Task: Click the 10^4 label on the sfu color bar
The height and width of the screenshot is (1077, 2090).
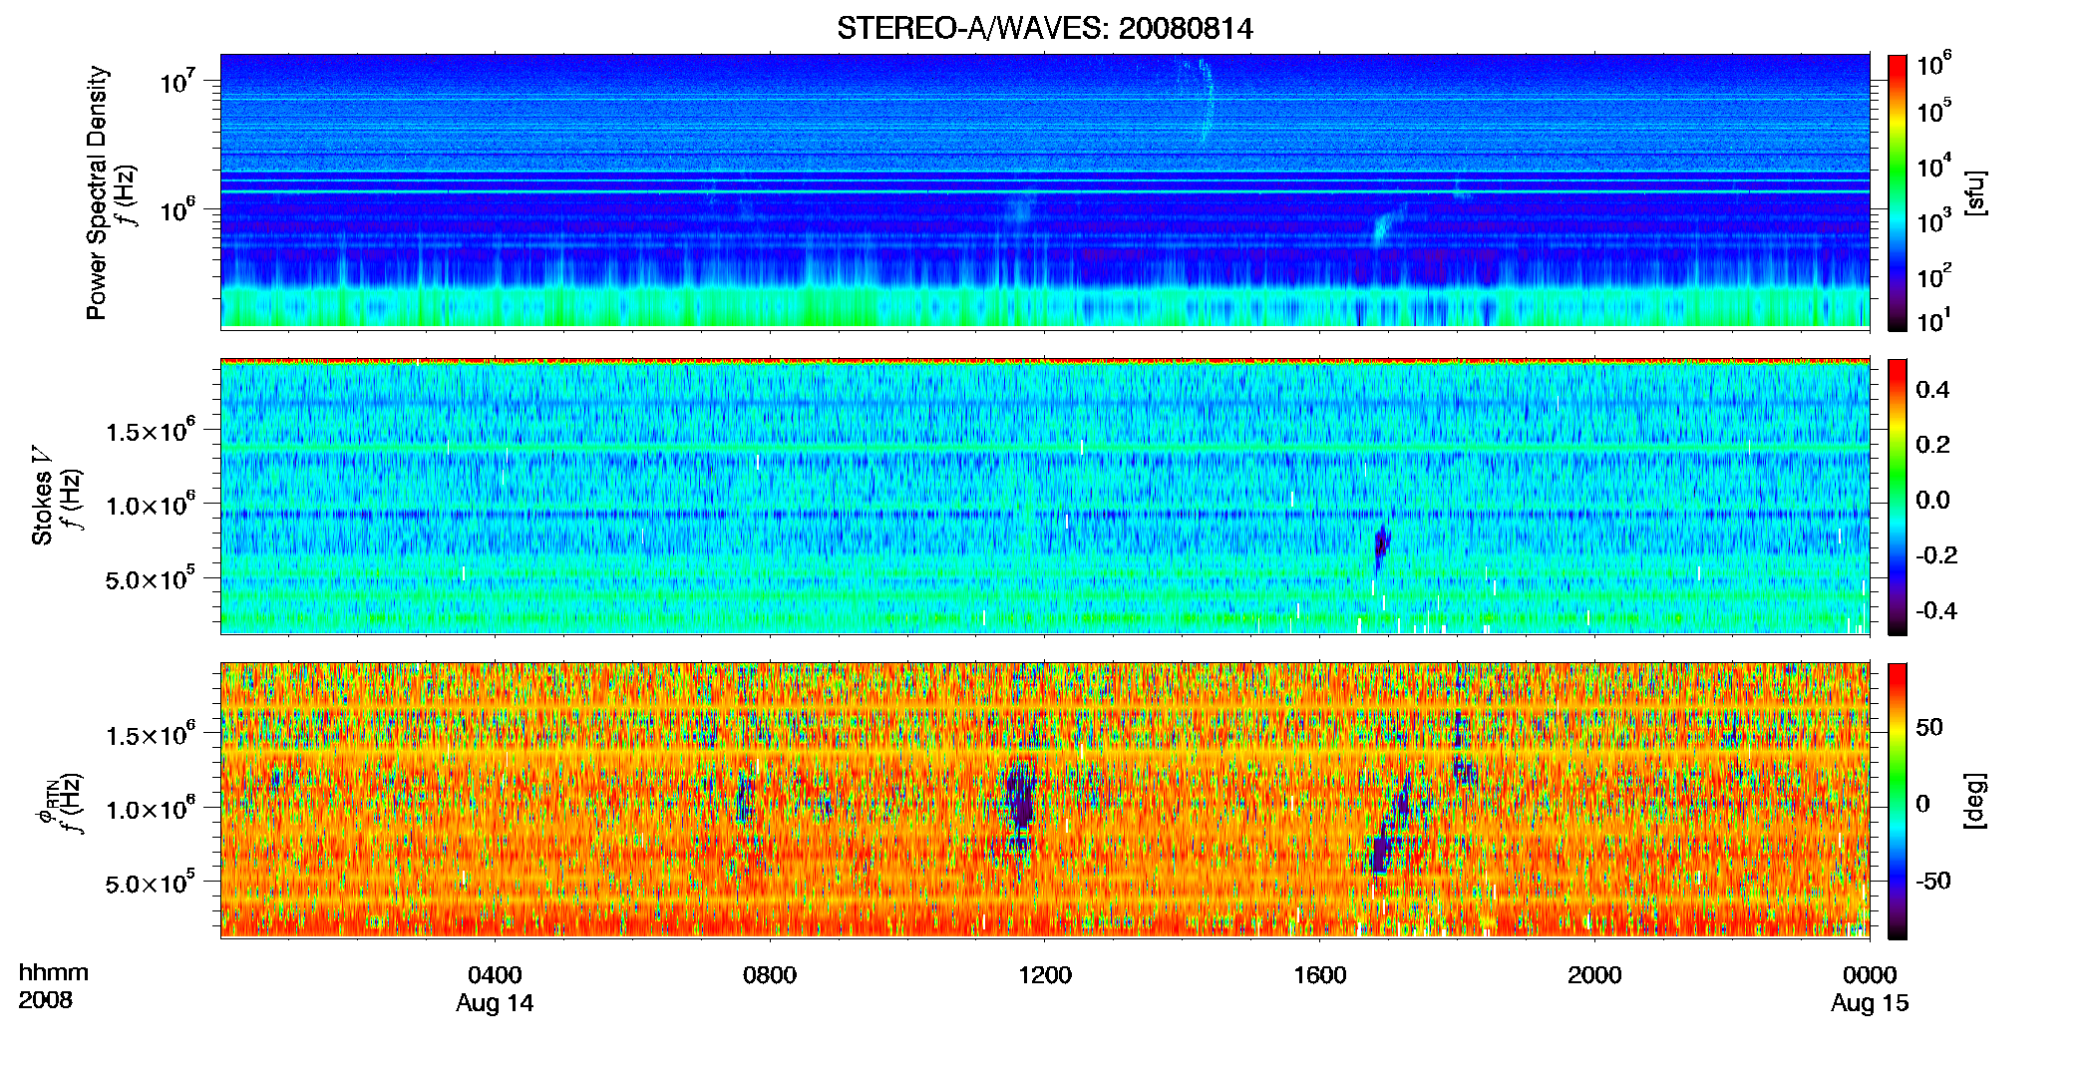Action: coord(1933,166)
